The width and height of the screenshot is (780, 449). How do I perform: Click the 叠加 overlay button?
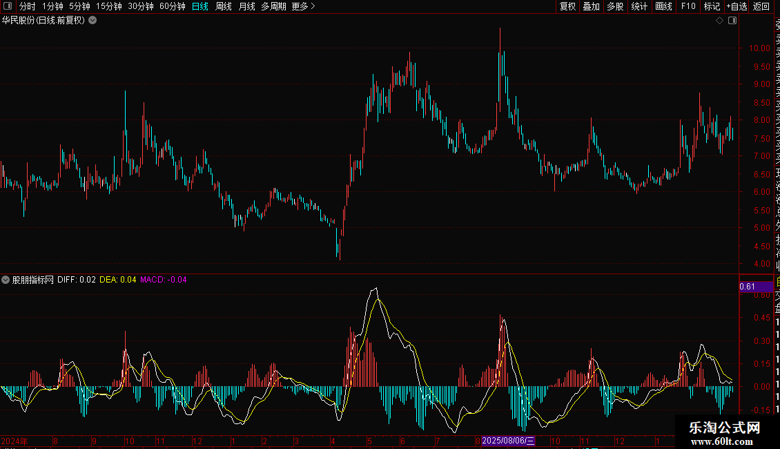(591, 6)
